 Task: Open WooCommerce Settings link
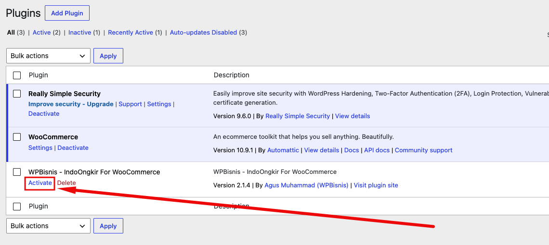(x=40, y=148)
